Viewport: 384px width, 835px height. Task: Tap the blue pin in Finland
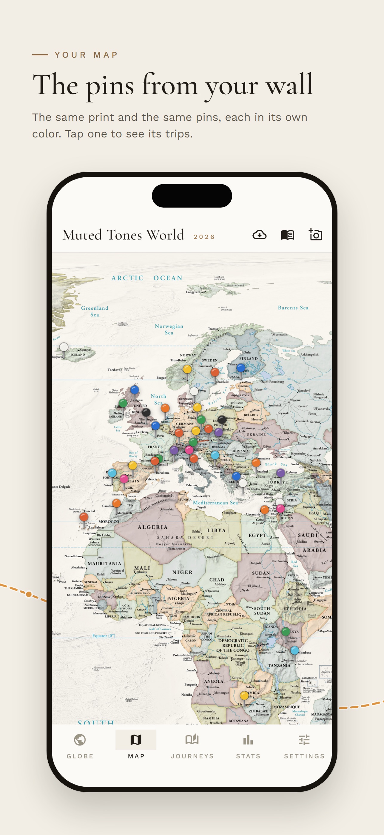click(x=240, y=368)
